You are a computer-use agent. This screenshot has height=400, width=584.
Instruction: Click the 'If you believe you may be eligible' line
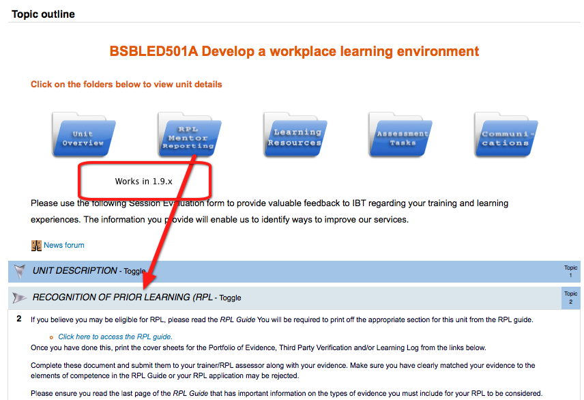point(282,319)
